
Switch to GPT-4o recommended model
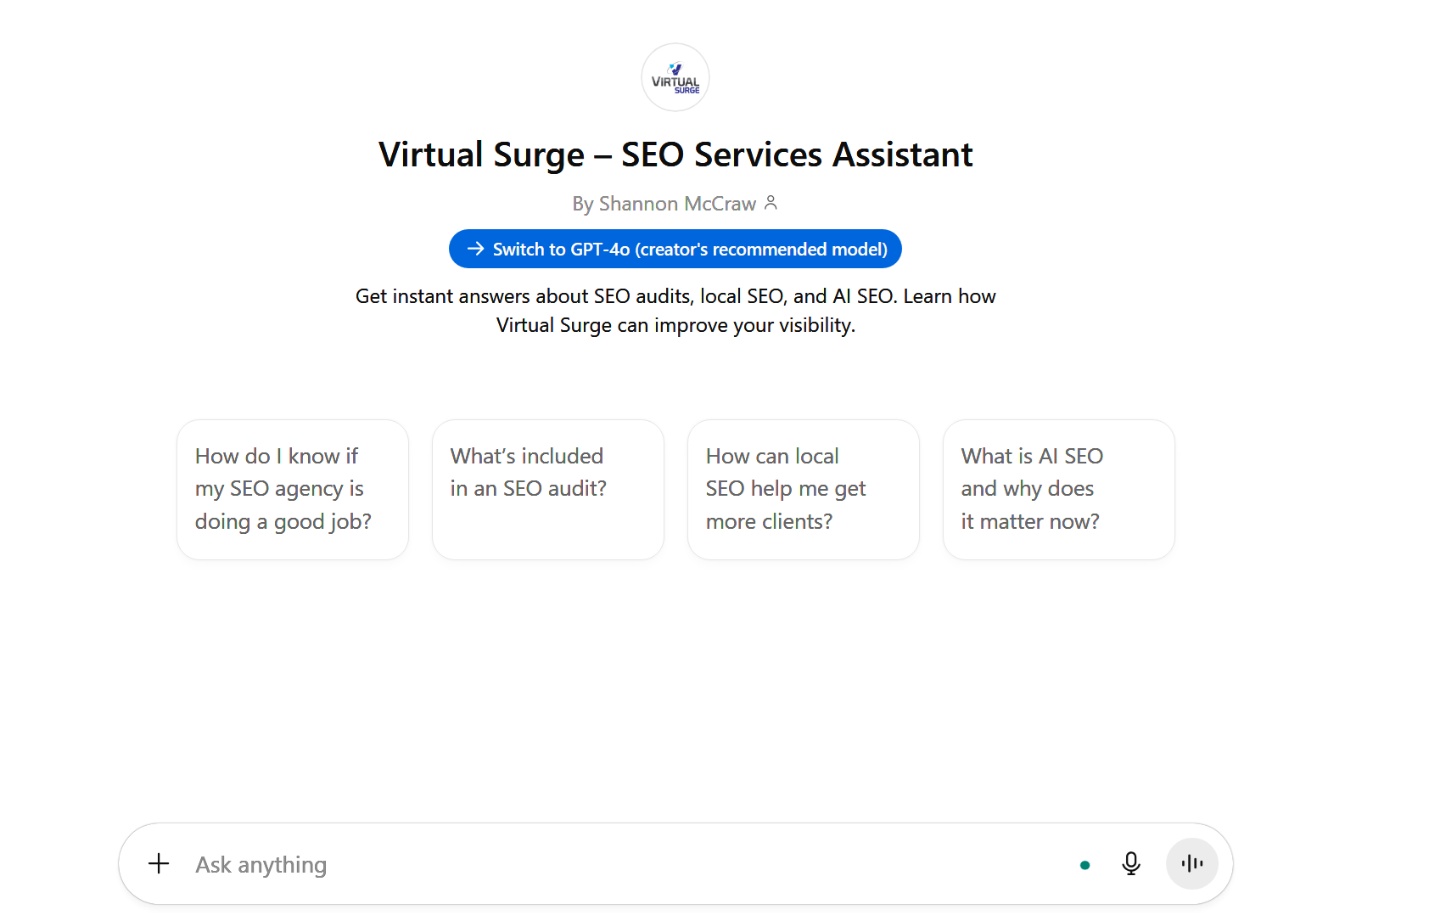pos(675,249)
